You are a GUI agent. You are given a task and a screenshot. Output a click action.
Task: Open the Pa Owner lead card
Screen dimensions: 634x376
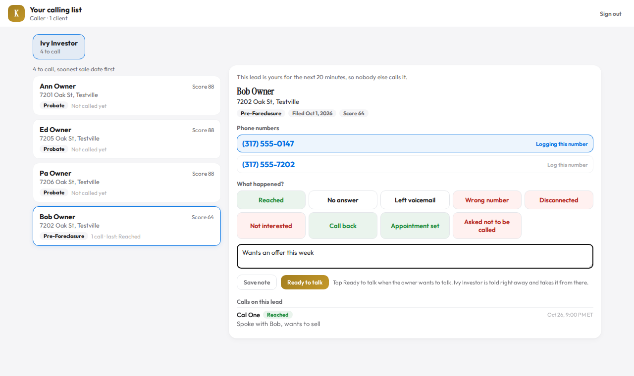pyautogui.click(x=127, y=183)
